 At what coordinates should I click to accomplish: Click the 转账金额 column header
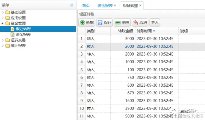123,31
